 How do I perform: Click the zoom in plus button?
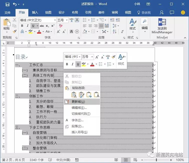[171, 160]
